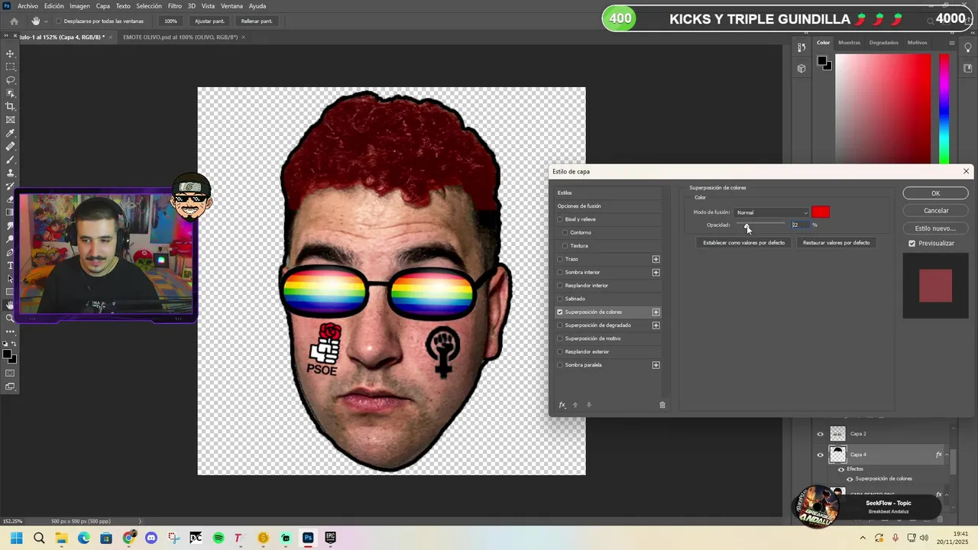Screen dimensions: 978x550
Task: Select the Spot Healing Brush tool
Action: pyautogui.click(x=11, y=147)
